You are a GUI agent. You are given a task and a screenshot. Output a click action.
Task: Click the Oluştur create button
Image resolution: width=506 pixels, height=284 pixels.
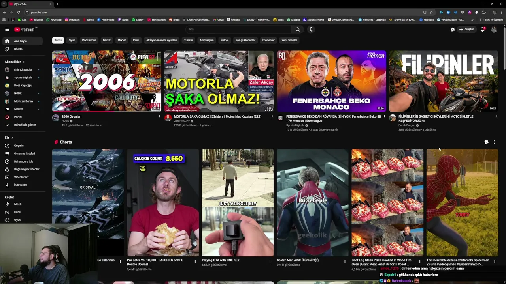click(x=466, y=29)
